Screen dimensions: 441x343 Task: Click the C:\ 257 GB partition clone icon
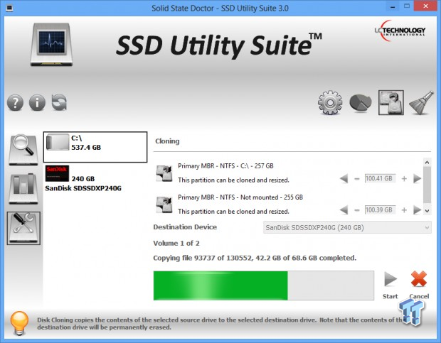164,173
